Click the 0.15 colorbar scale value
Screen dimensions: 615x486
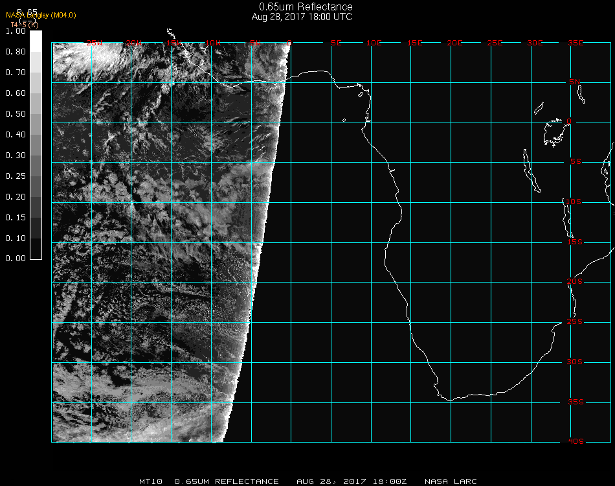coord(16,218)
